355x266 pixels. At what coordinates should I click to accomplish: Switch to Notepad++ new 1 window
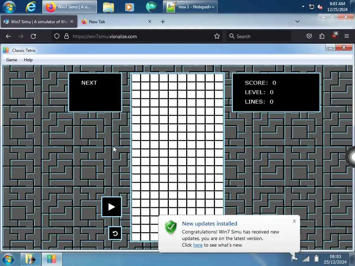[x=190, y=7]
